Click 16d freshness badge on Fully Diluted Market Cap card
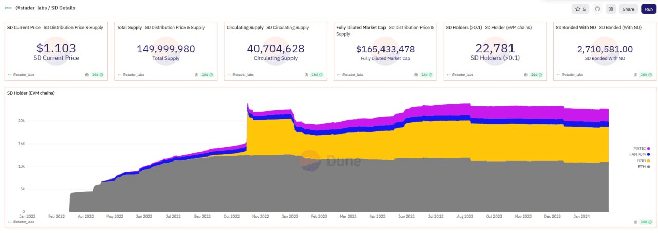658x233 pixels. (427, 75)
